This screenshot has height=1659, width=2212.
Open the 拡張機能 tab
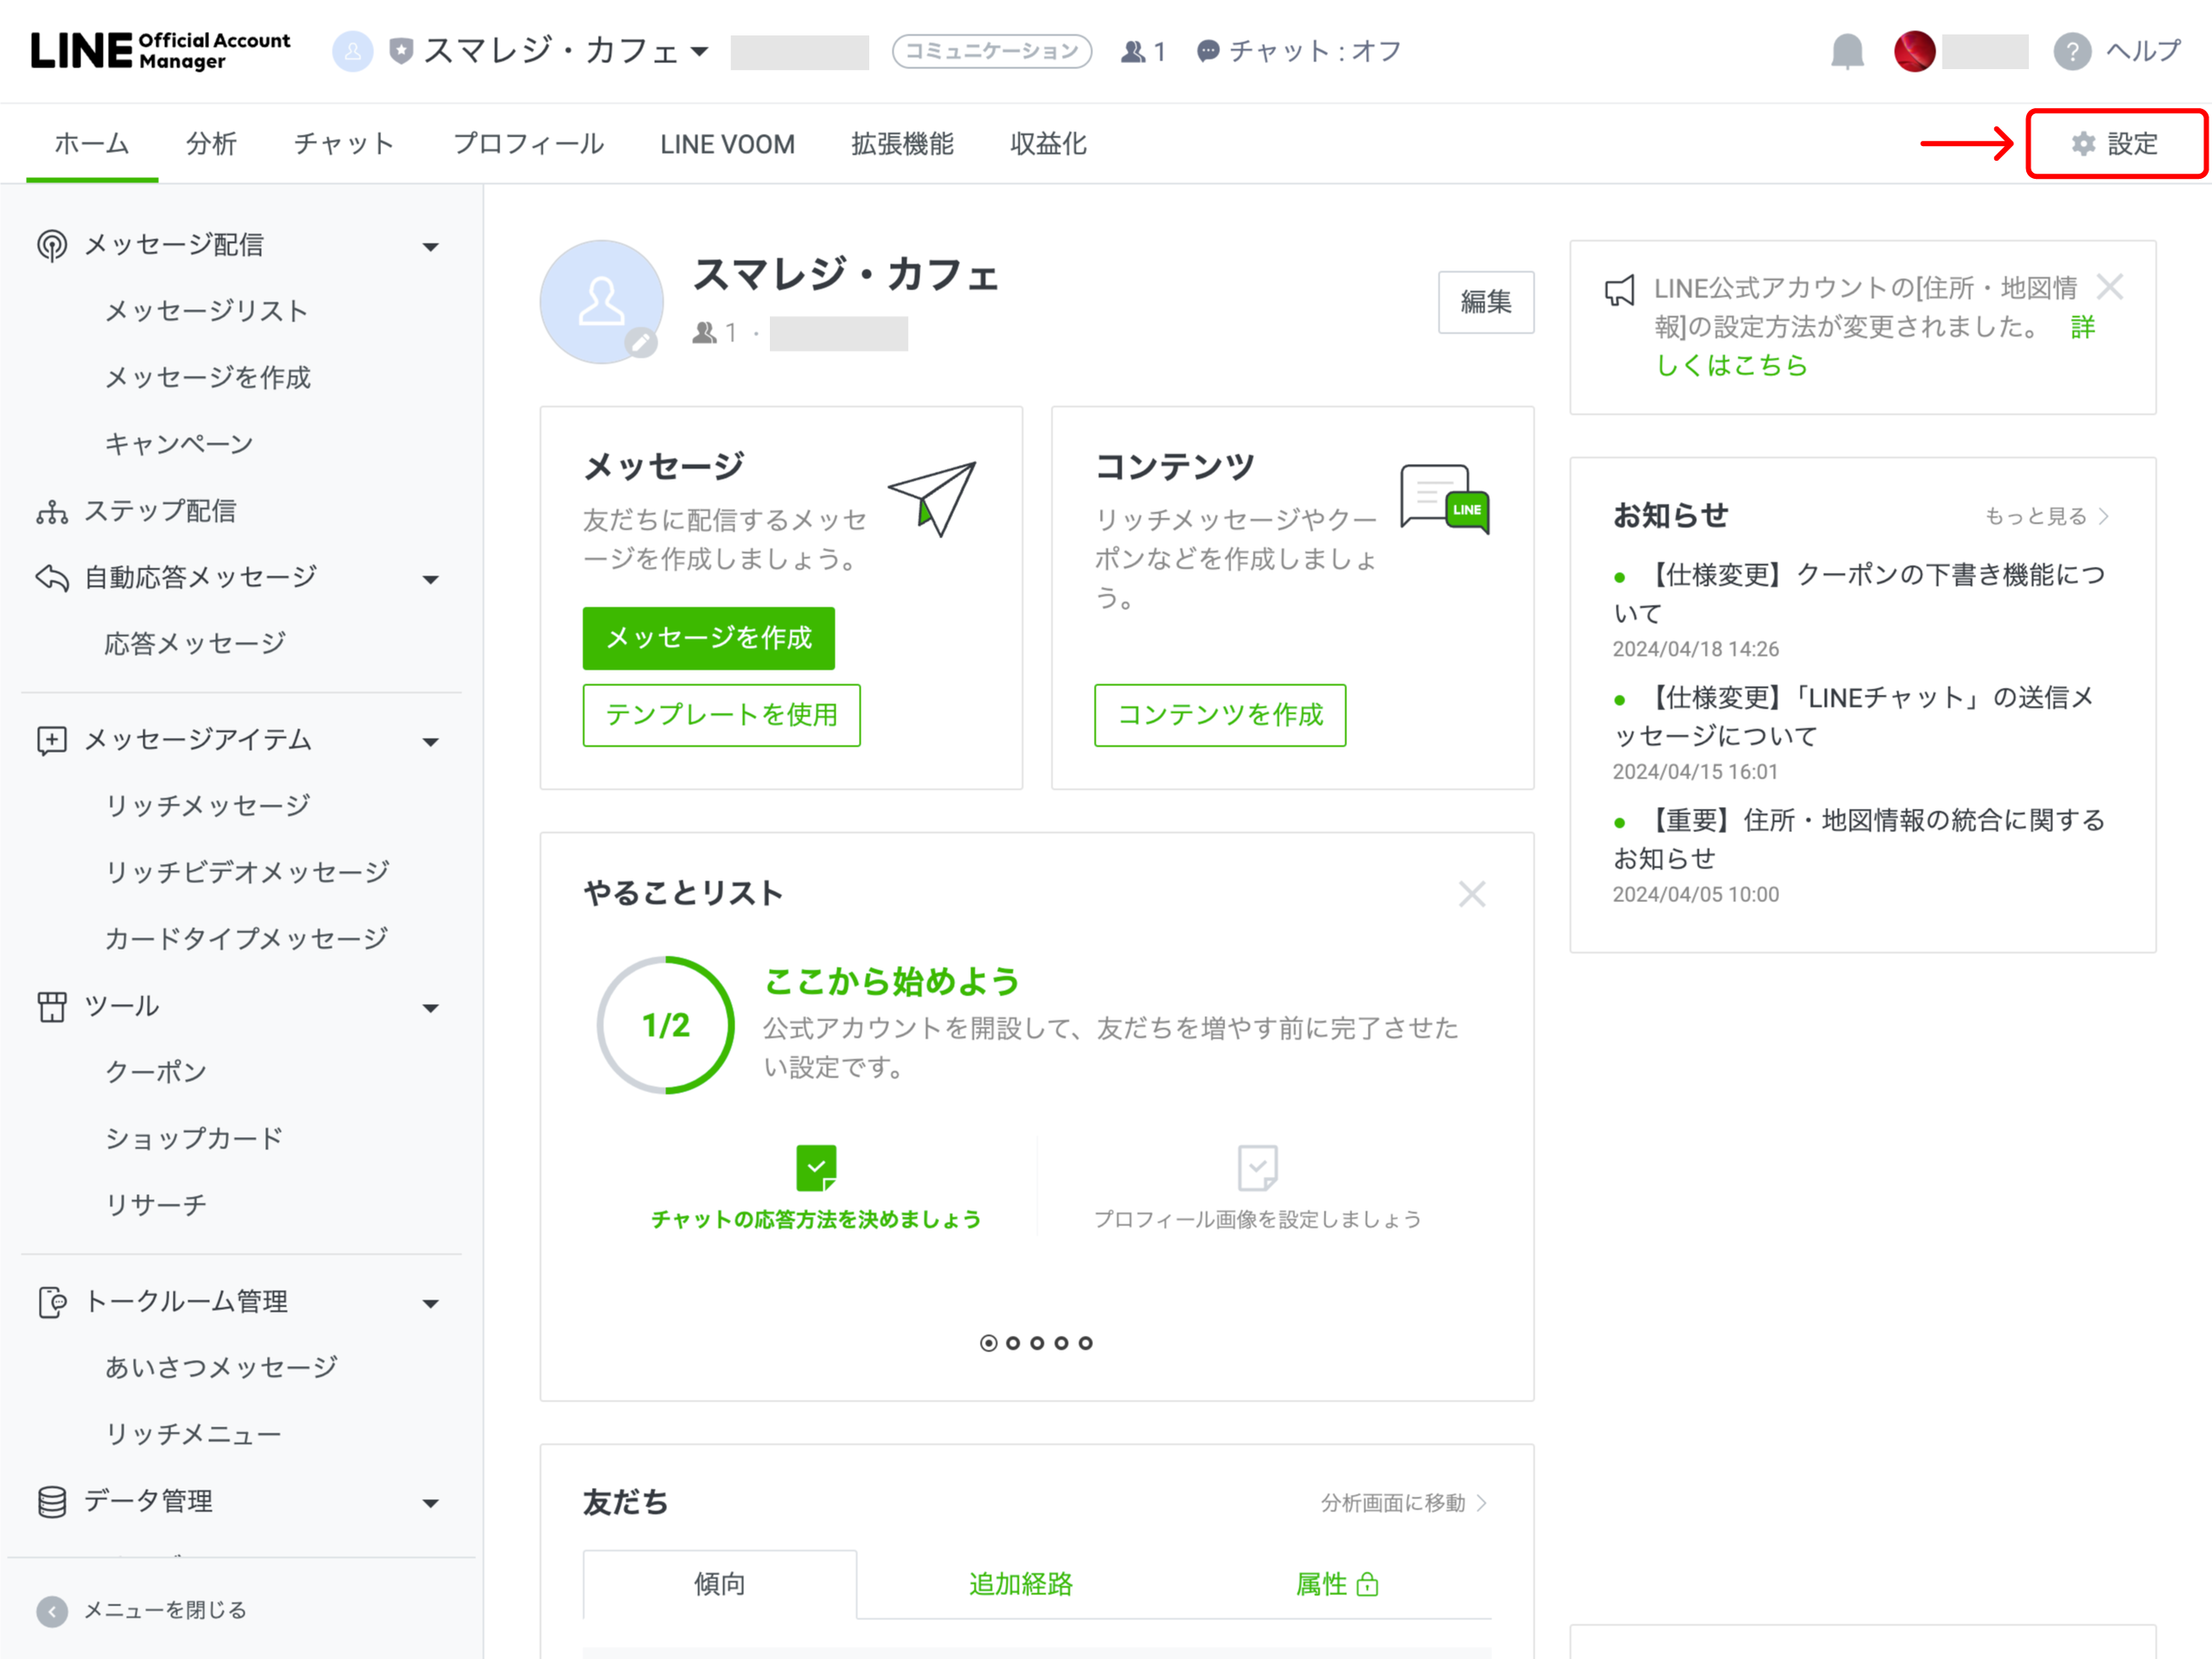pos(902,144)
